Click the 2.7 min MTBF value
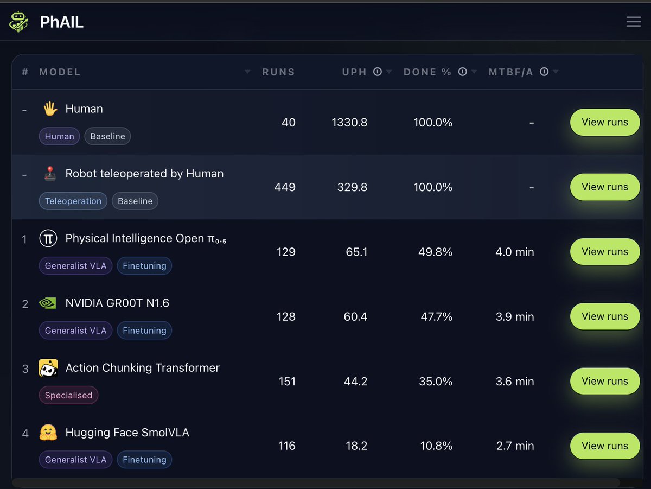651x489 pixels. [515, 446]
